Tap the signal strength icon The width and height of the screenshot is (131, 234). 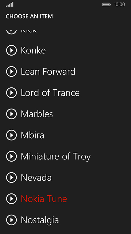[x=10, y=4]
